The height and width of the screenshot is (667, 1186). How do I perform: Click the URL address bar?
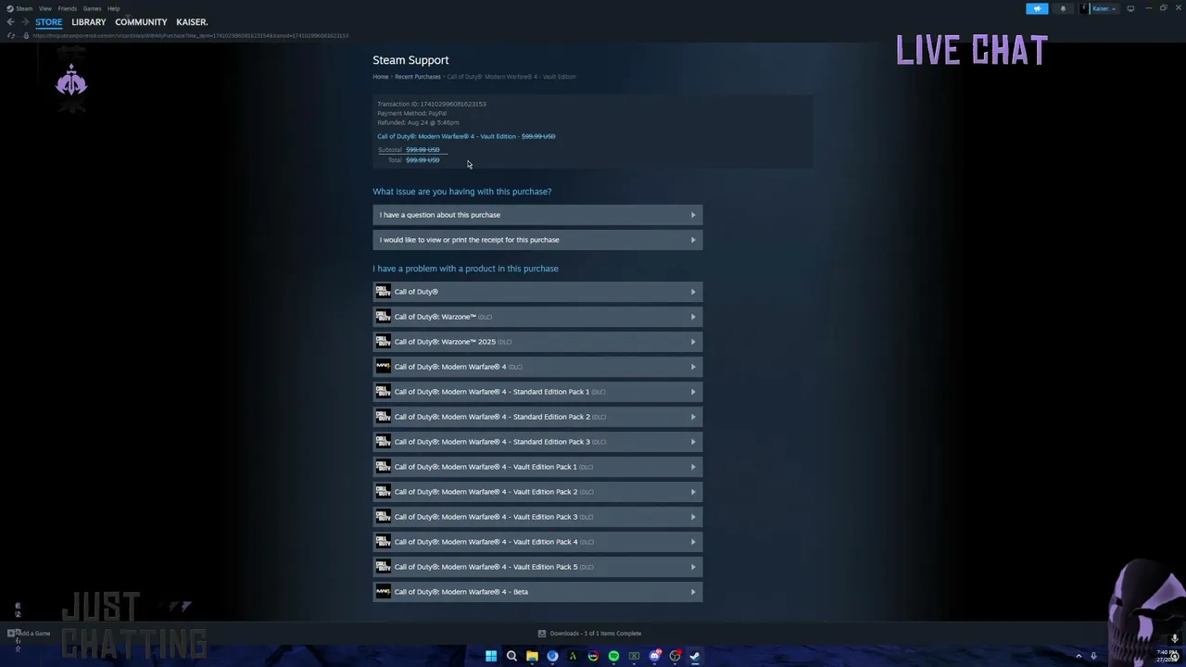click(191, 35)
